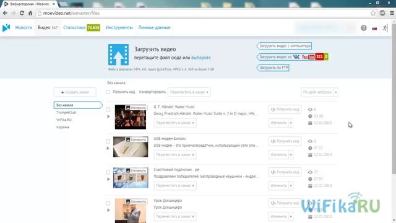396x223 pixels.
Task: Play the Счастливый подписчик preview arrow
Action: [x=108, y=179]
